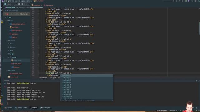Viewport: 200px width, 112px height.
Task: Click the editor vertical scrollbar thumb
Action: pyautogui.click(x=199, y=28)
